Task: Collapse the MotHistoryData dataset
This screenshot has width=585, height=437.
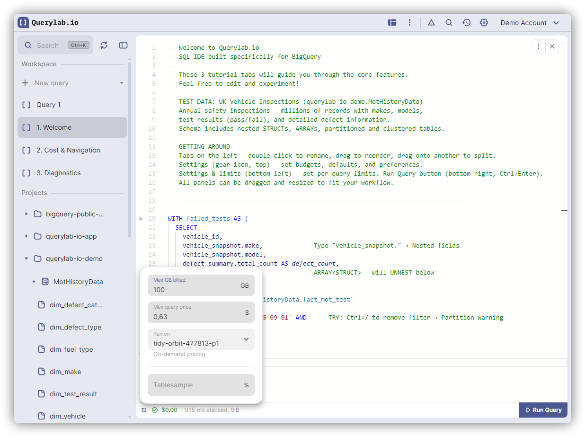Action: pos(34,282)
